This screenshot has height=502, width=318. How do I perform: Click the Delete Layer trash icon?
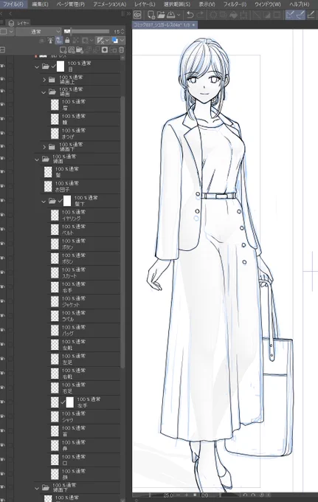(x=121, y=50)
